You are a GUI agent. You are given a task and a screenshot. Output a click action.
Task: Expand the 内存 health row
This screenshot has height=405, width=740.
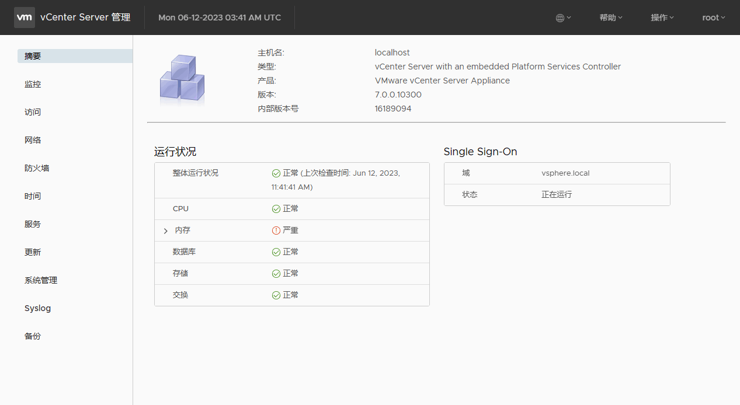coord(166,231)
